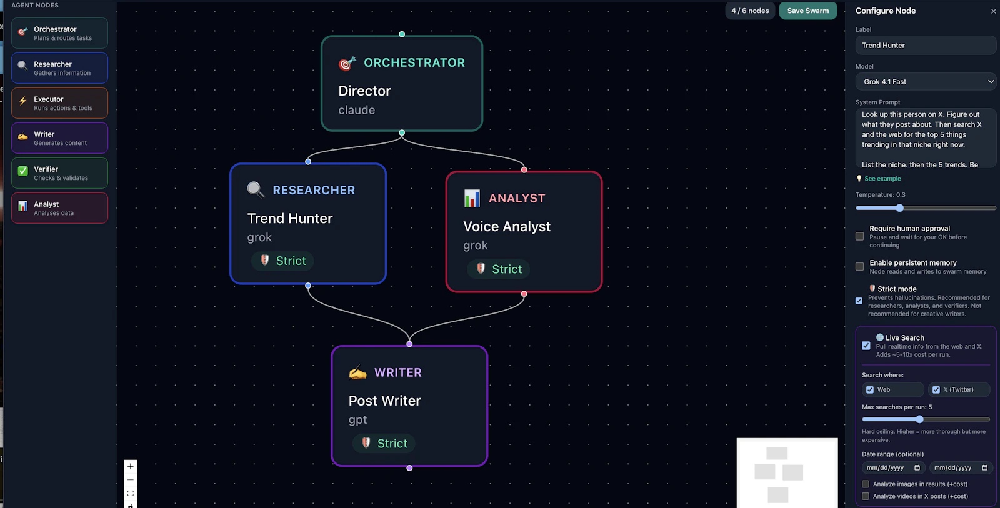The image size is (1000, 508).
Task: Click Strict badge on Trend Hunter node
Action: click(282, 261)
